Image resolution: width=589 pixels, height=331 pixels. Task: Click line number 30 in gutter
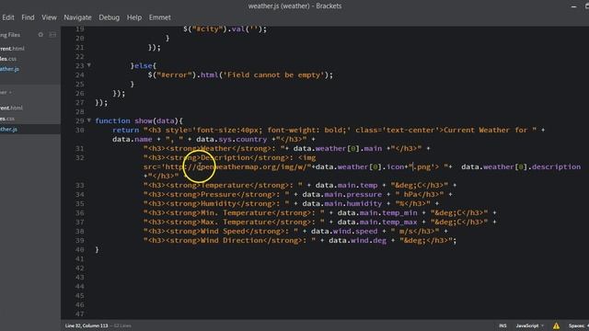click(x=80, y=130)
